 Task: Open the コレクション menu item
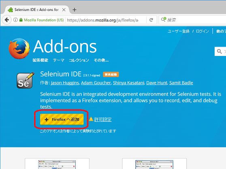coord(79,60)
